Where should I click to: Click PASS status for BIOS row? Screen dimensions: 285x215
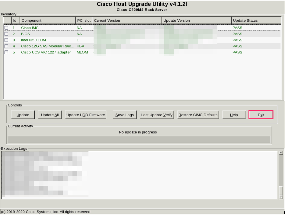pos(237,34)
